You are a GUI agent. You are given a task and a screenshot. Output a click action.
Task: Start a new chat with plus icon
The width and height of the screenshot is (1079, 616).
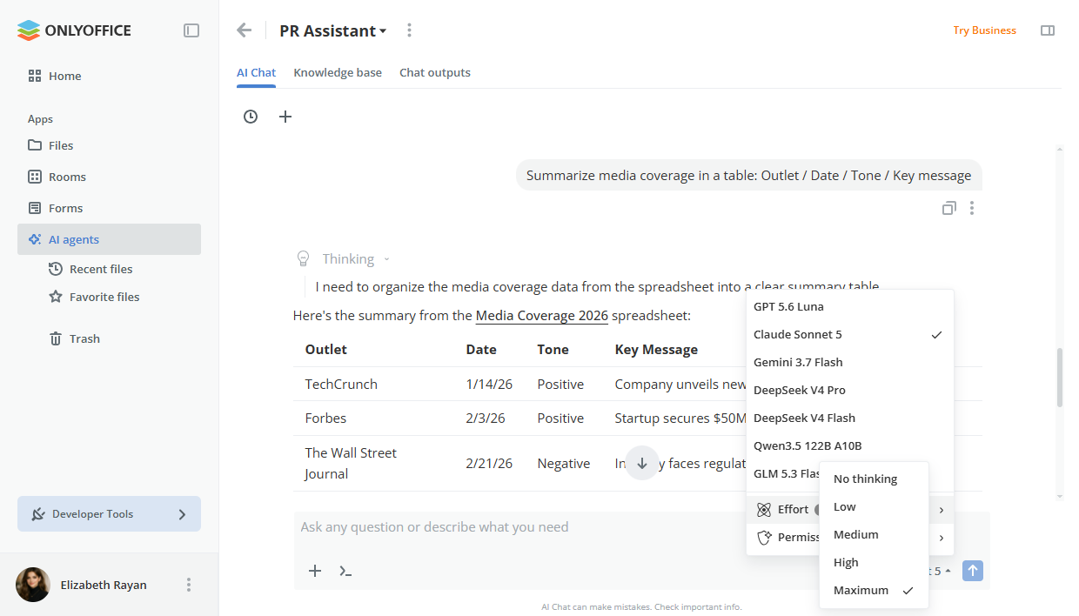[x=285, y=117]
